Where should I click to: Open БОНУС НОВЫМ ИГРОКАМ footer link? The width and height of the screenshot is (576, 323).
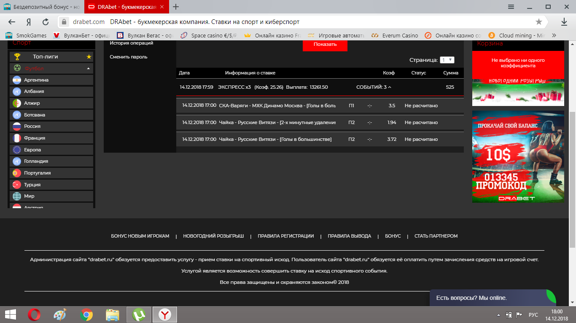[x=140, y=236]
